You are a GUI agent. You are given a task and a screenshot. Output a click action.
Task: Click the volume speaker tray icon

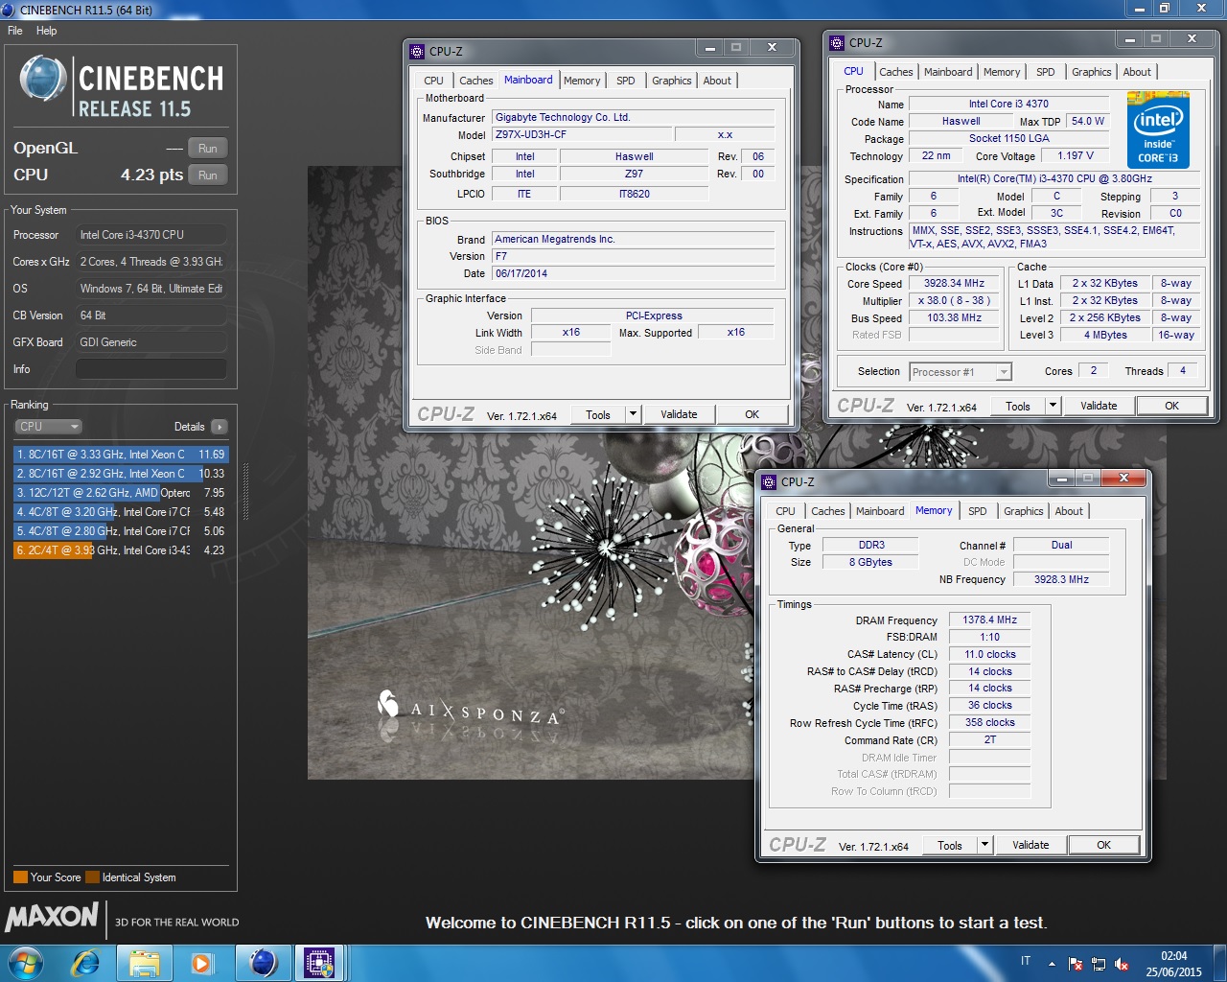1122,964
